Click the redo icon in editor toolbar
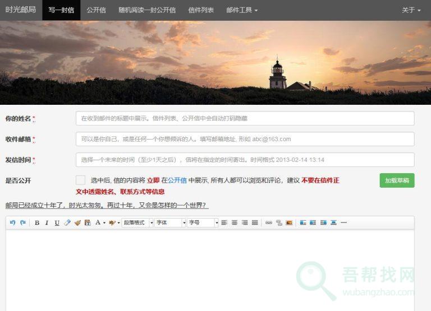Viewport: 431px width, 311px height. (23, 222)
